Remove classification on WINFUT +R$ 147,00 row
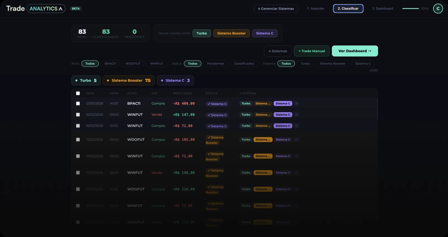448x237 pixels. tap(296, 115)
